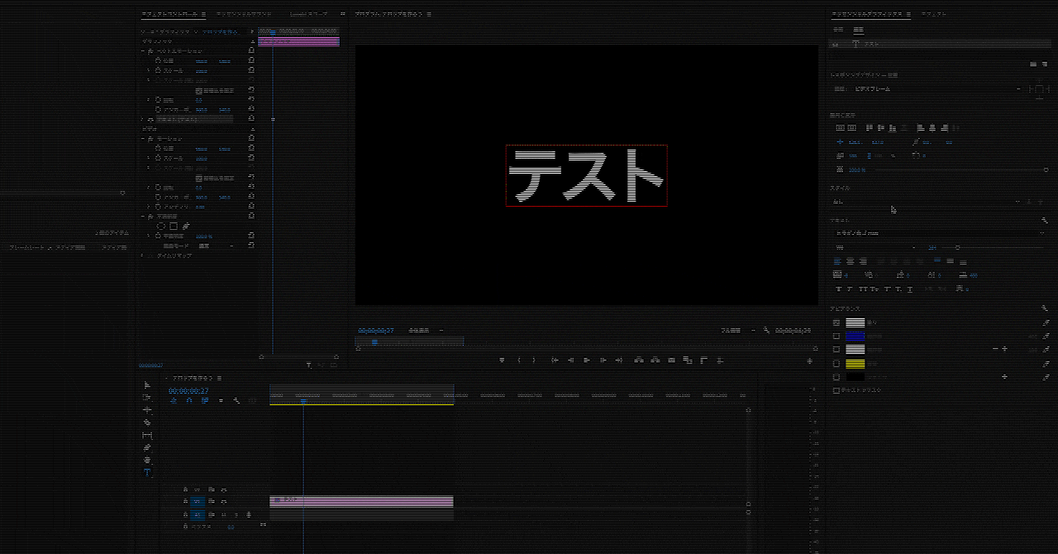
Task: Click the black Shadow color swatch
Action: point(855,377)
